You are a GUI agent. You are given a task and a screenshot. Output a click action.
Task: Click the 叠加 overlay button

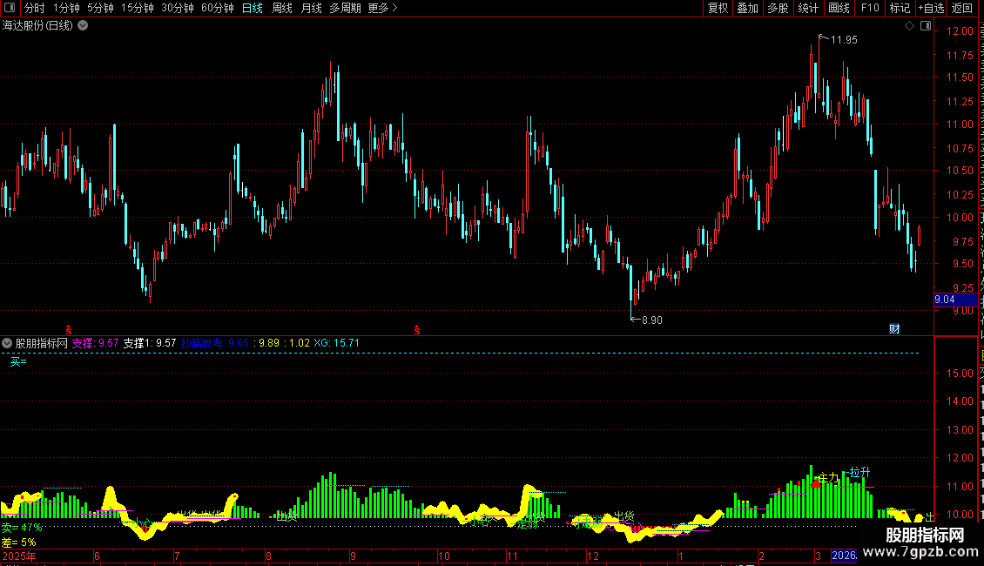click(747, 8)
